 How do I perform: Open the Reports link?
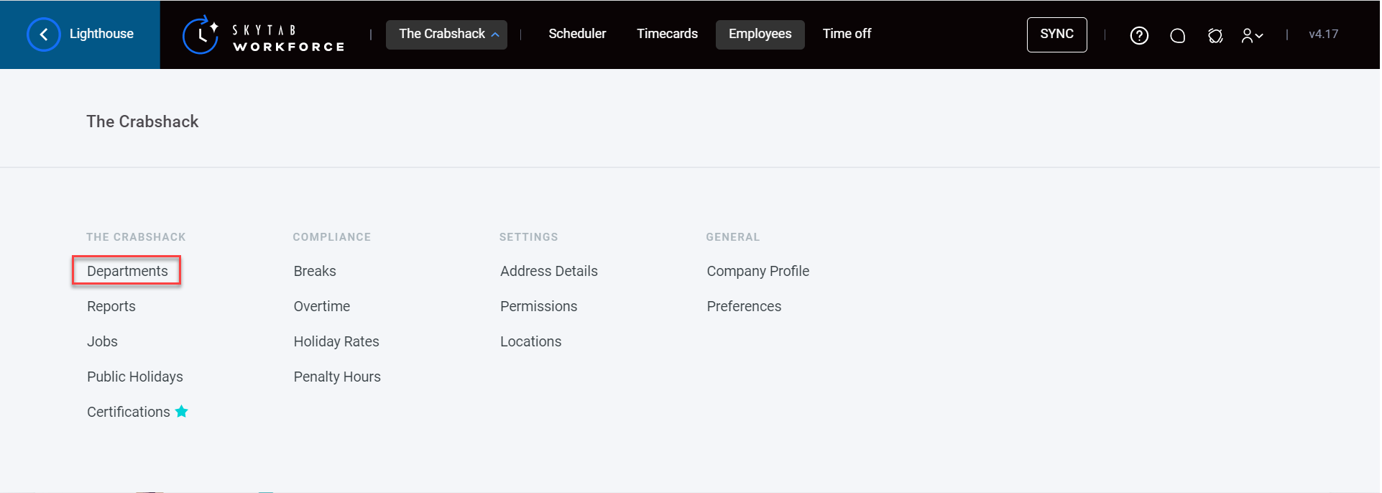tap(111, 306)
